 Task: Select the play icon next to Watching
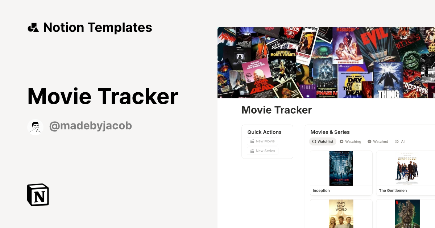(x=341, y=142)
